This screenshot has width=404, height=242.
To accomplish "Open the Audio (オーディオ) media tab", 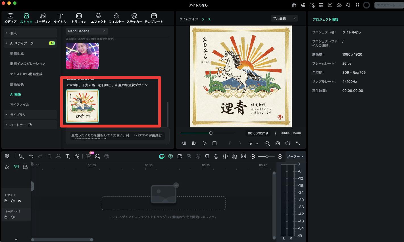I will (x=43, y=18).
